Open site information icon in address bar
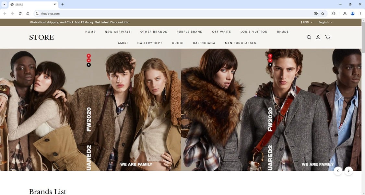365x195 pixels. (x=37, y=14)
